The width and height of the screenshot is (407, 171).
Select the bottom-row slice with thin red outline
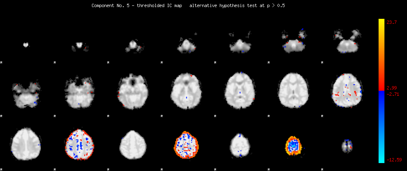(x=79, y=145)
